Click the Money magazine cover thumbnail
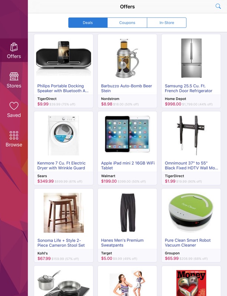This screenshot has height=296, width=227. (x=191, y=283)
